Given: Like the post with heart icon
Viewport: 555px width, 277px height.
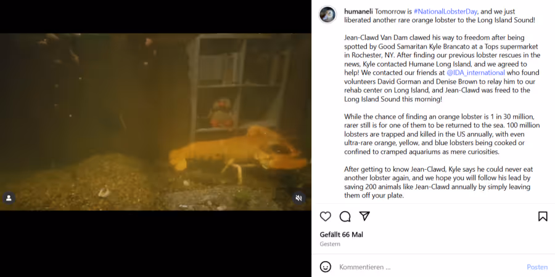Looking at the screenshot, I should [x=325, y=216].
